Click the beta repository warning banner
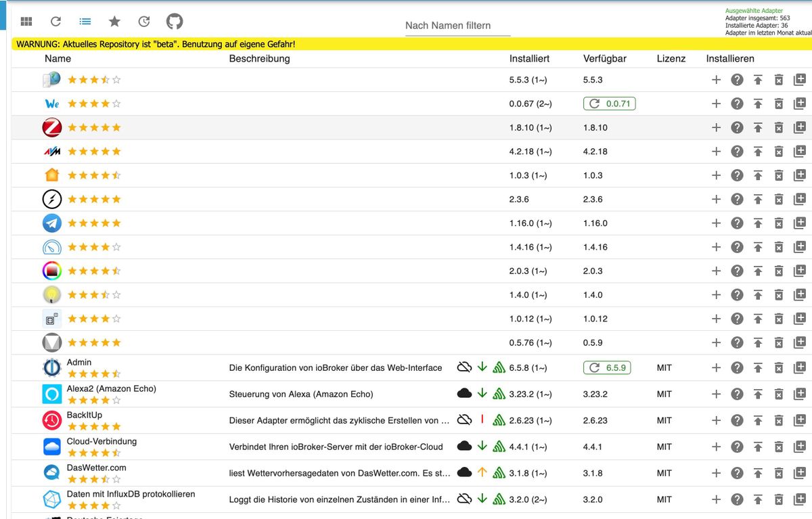The height and width of the screenshot is (519, 812). click(412, 44)
